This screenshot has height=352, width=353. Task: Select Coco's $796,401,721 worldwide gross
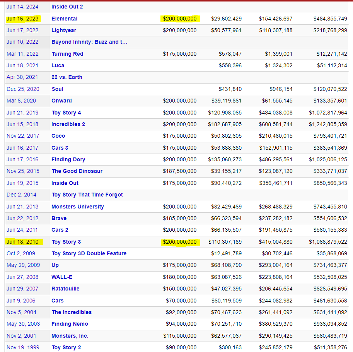point(330,136)
